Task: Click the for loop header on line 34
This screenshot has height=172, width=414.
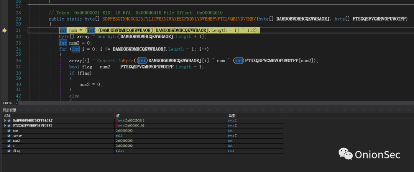Action: click(x=134, y=49)
